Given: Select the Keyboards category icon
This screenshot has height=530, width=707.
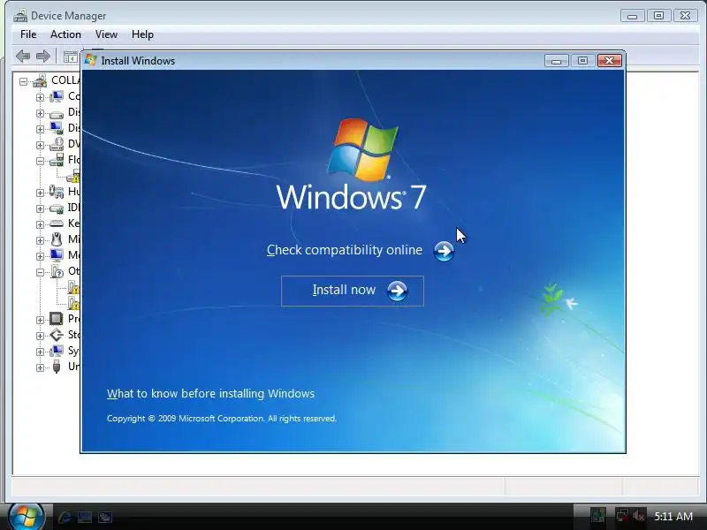Looking at the screenshot, I should 57,223.
